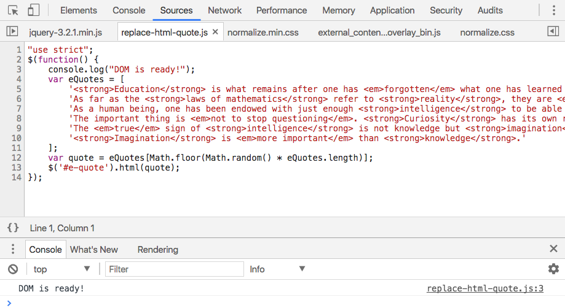
Task: Click the 'DOM is ready!' console message
Action: (x=51, y=288)
